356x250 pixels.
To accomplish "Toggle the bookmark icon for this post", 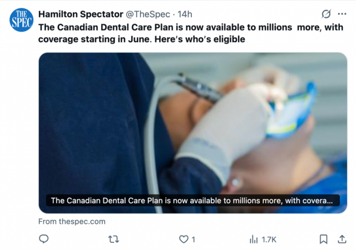I will (323, 239).
